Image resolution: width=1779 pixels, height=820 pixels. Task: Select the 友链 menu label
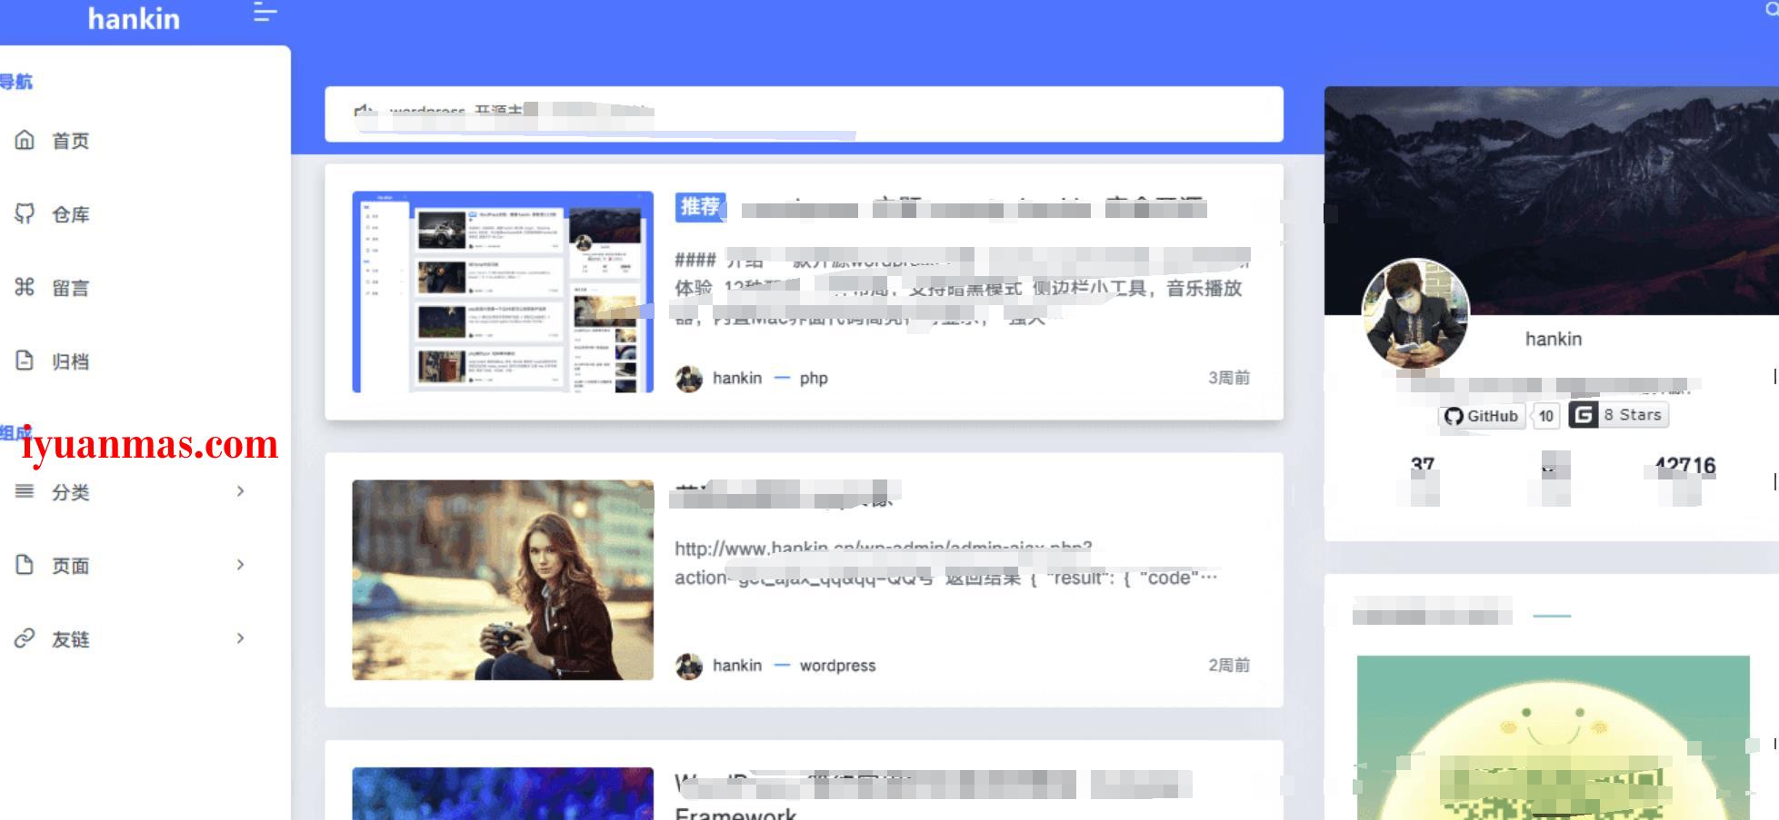coord(71,639)
